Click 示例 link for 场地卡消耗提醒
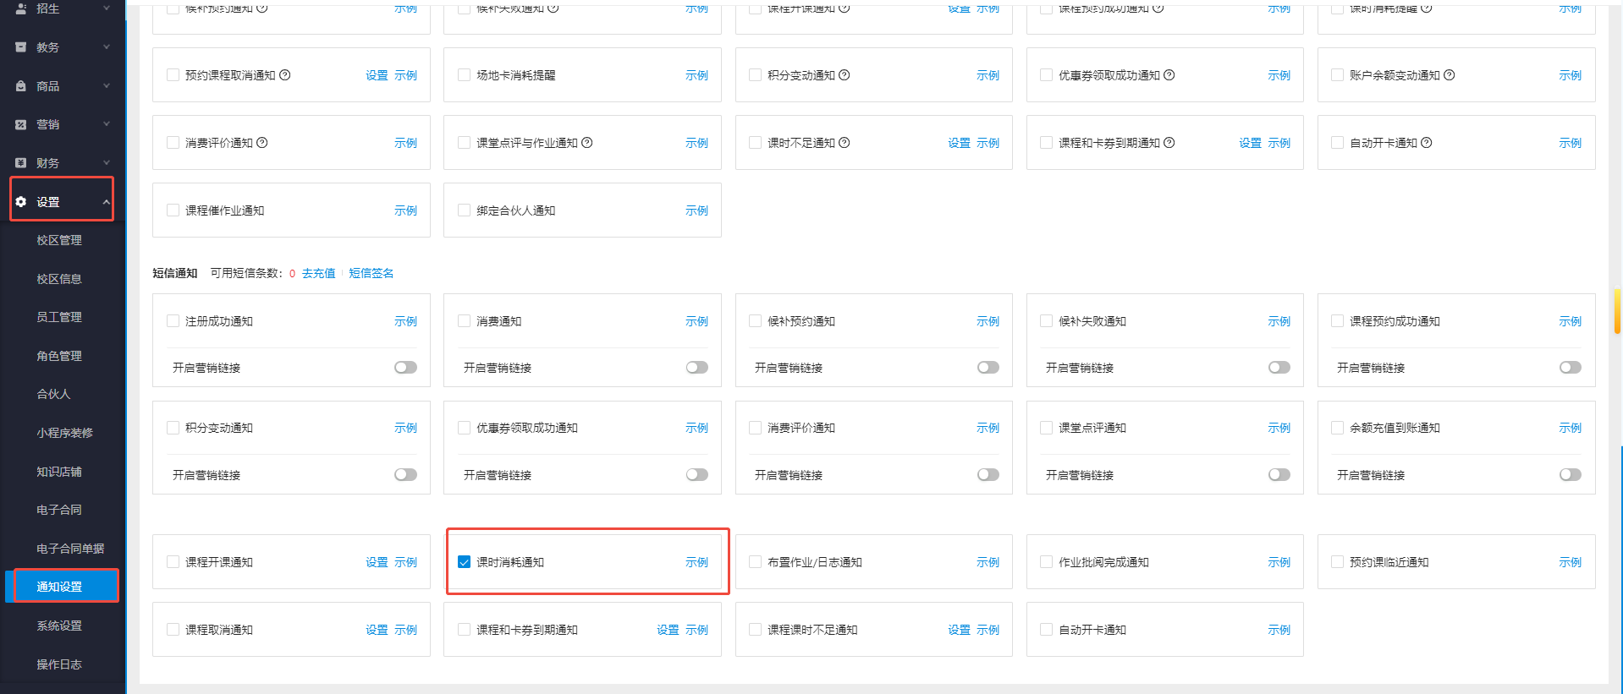 (696, 75)
